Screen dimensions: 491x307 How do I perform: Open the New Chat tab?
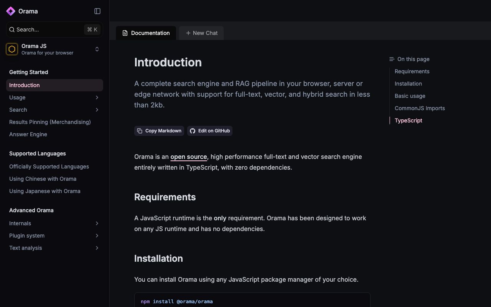pos(201,33)
